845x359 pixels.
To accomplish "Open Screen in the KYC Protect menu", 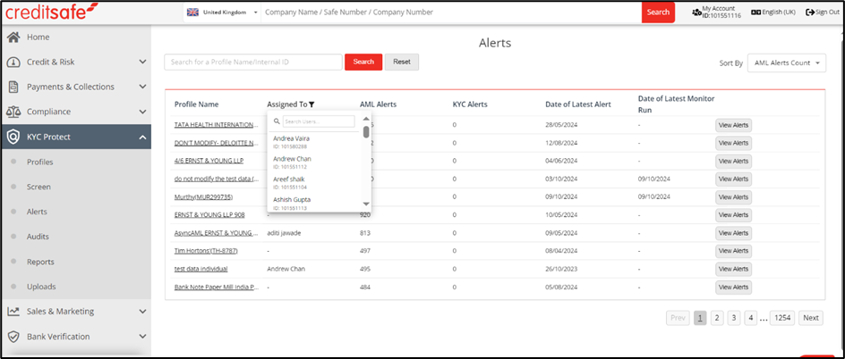I will pyautogui.click(x=38, y=187).
